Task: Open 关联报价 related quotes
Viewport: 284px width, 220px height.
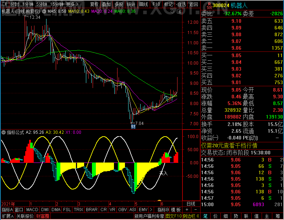Action: 25,216
